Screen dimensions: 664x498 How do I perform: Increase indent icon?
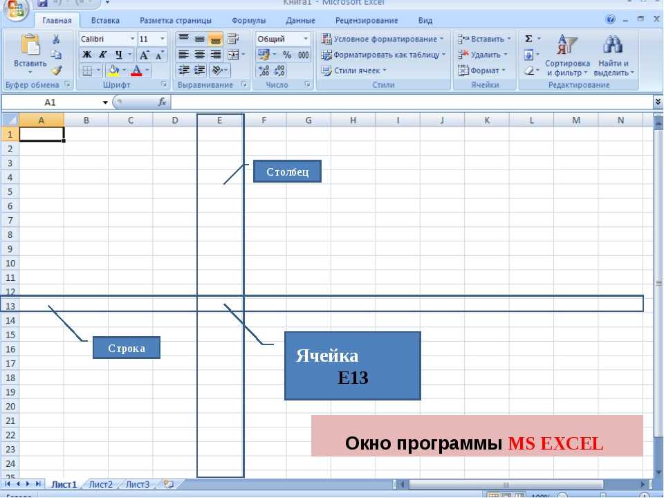(x=199, y=71)
